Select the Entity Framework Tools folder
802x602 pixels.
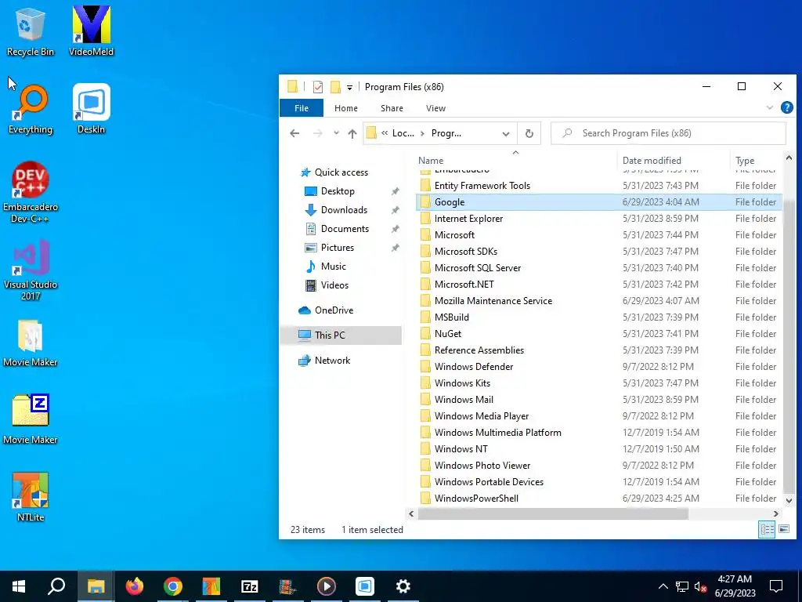pos(598,186)
